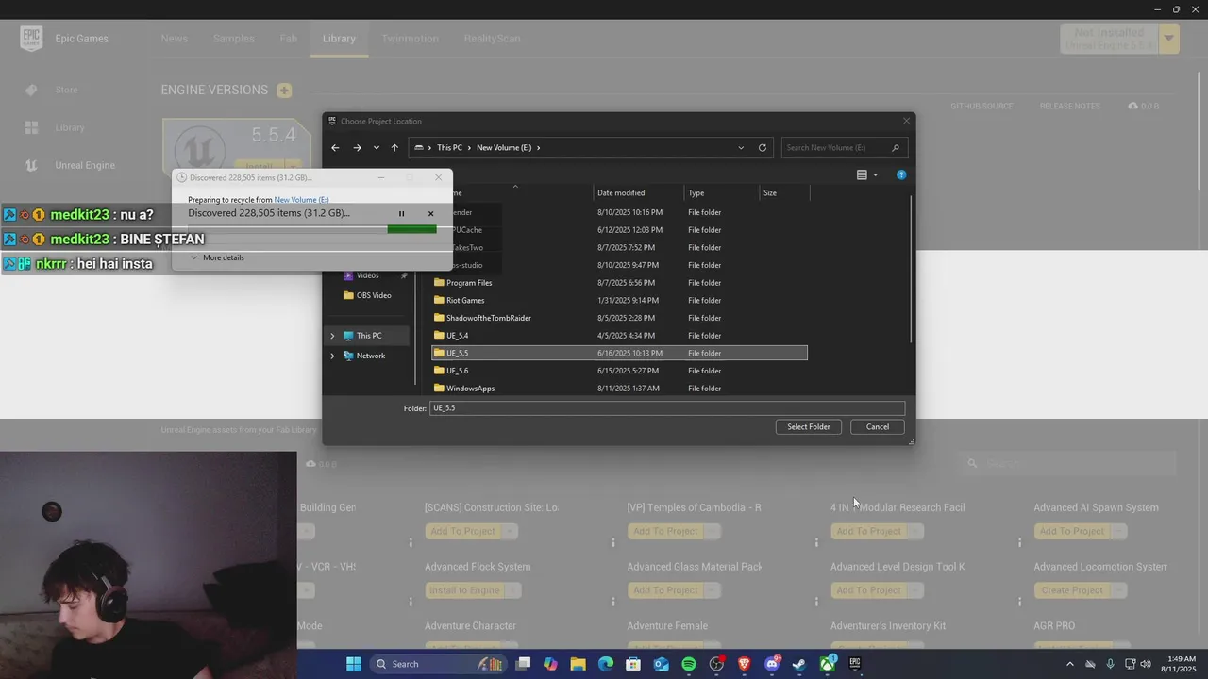Open the yellow launch dropdown arrow at top right
This screenshot has height=679, width=1208.
1168,39
